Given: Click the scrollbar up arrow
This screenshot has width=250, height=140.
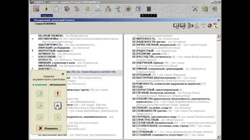Looking at the screenshot, I should [218, 36].
